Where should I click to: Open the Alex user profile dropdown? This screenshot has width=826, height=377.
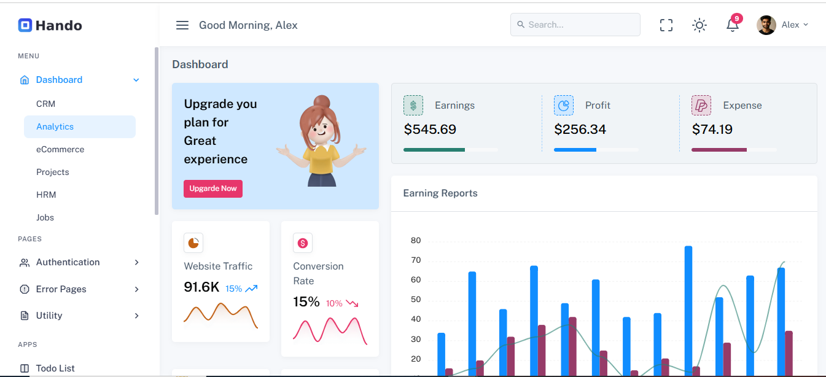782,25
